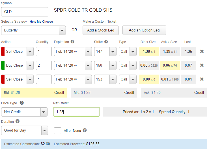Choose the Ask $1.30 Credit price
209x150 pixels.
(174, 92)
